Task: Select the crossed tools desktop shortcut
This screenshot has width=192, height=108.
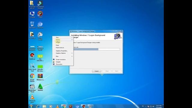Action: click(32, 67)
